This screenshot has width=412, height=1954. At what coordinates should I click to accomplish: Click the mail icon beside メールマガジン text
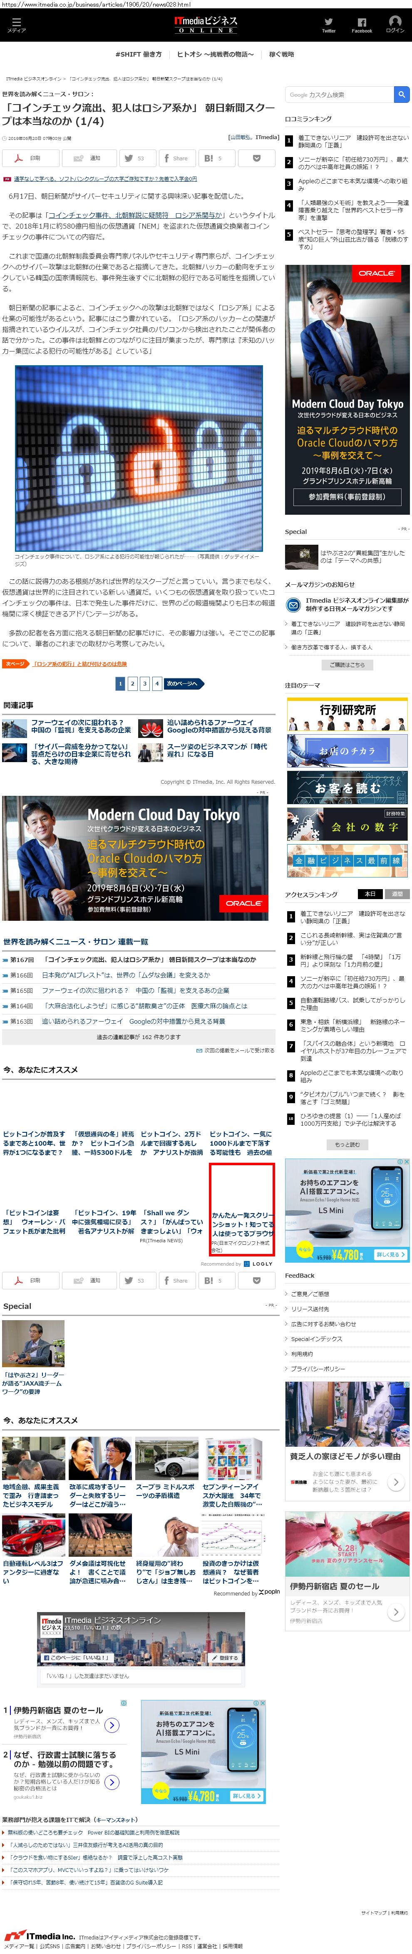[292, 605]
